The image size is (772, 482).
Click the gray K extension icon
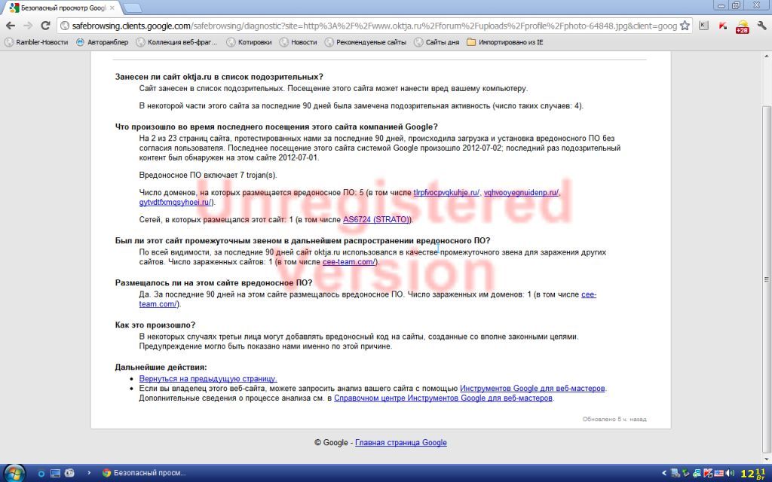coord(703,26)
